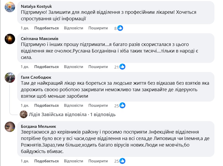
Task: Click like reaction icon on Галя Слободюк's comment
Action: (x=123, y=105)
